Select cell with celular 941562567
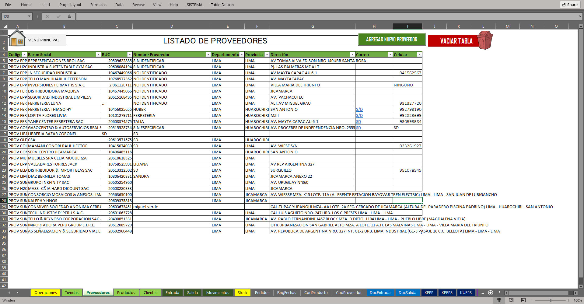Viewport: 584px width, 304px height. coord(407,73)
